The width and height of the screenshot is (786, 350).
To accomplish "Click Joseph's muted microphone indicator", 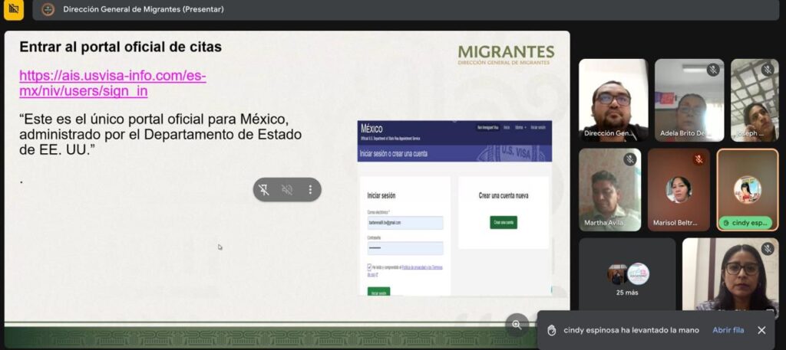I will [x=767, y=70].
